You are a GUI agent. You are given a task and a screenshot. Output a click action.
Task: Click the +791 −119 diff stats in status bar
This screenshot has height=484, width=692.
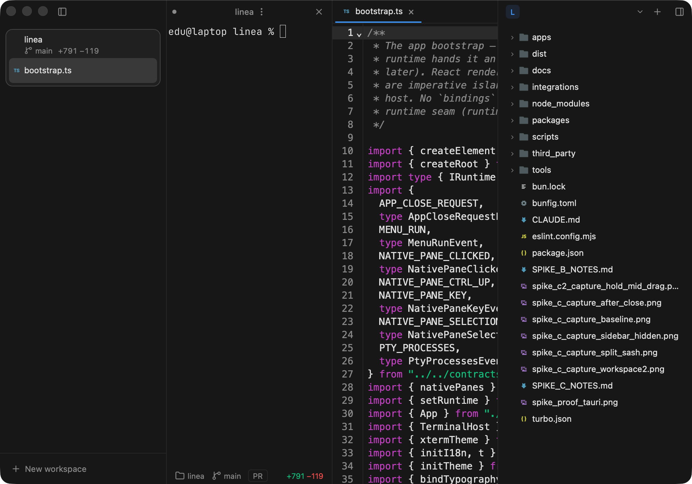click(305, 476)
